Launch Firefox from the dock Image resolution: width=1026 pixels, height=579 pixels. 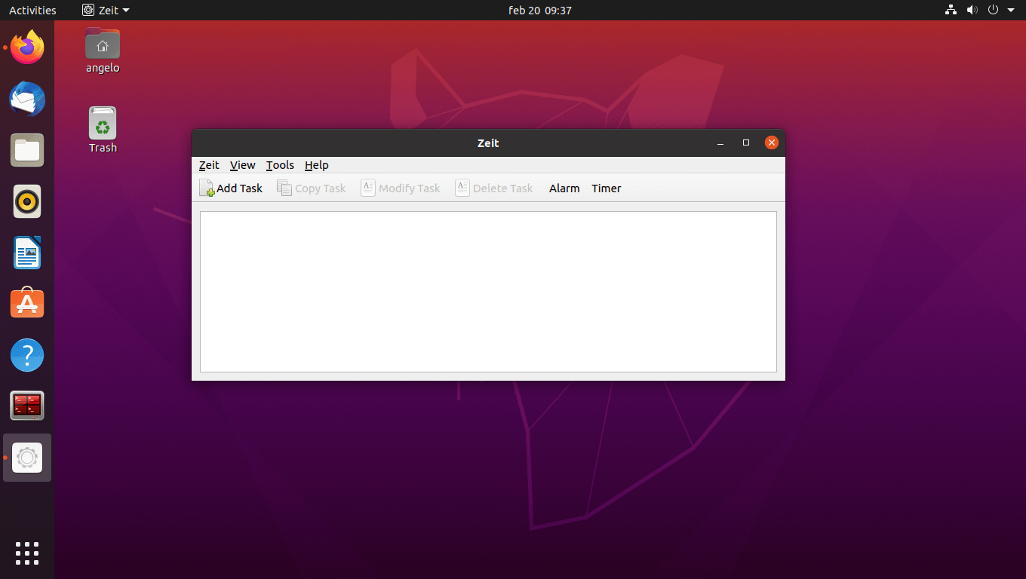(x=27, y=48)
